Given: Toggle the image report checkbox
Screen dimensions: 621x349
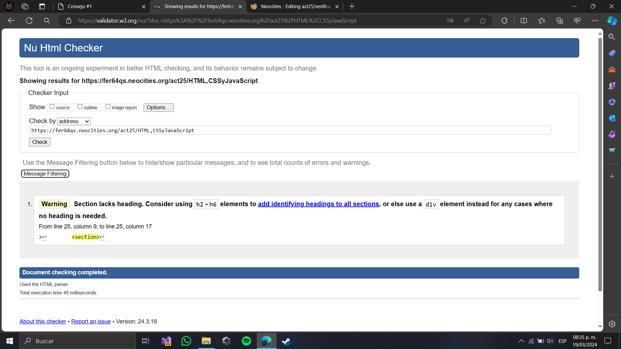Looking at the screenshot, I should click(x=107, y=107).
